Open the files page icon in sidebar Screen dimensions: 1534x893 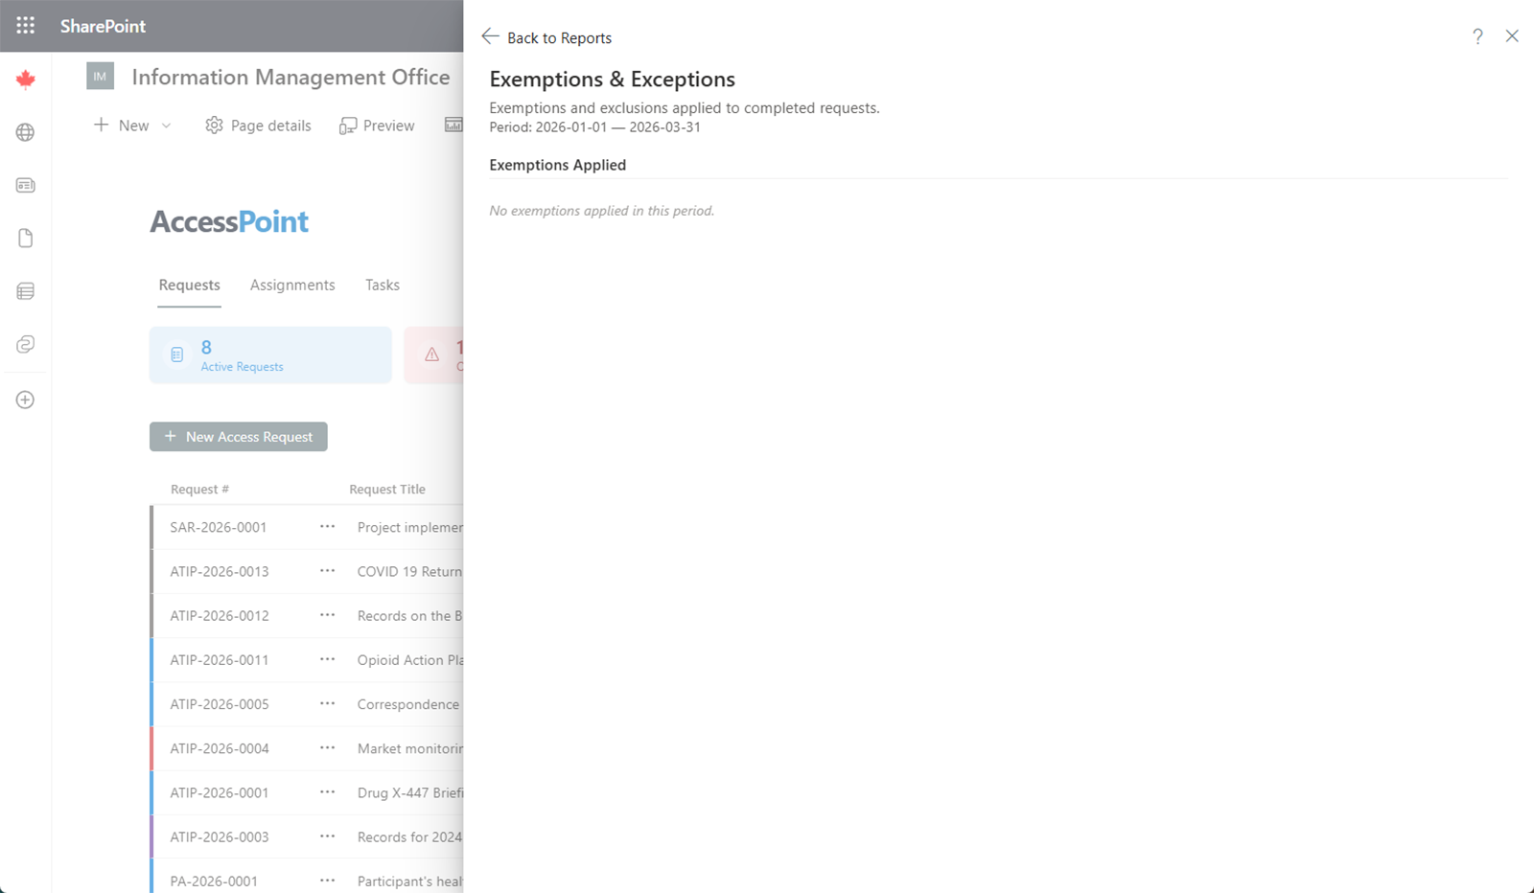[26, 238]
